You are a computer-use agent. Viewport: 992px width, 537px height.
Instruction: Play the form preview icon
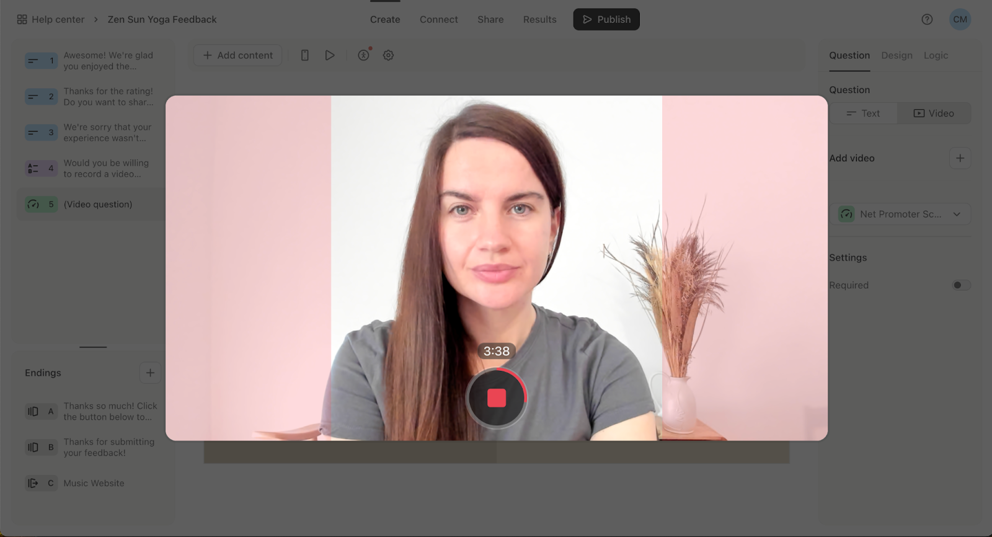330,55
